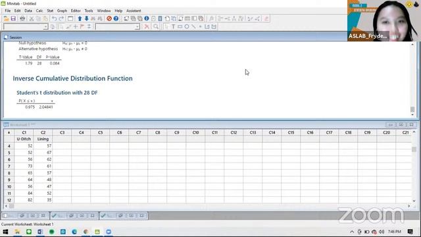The image size is (421, 237).
Task: Toggle the worksheet data direction arrow corner
Action: click(9, 132)
